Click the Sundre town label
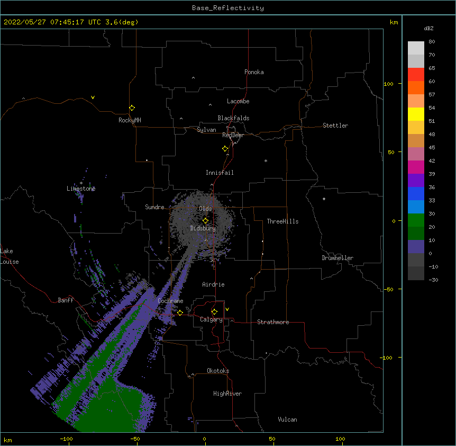The height and width of the screenshot is (446, 456). click(154, 207)
